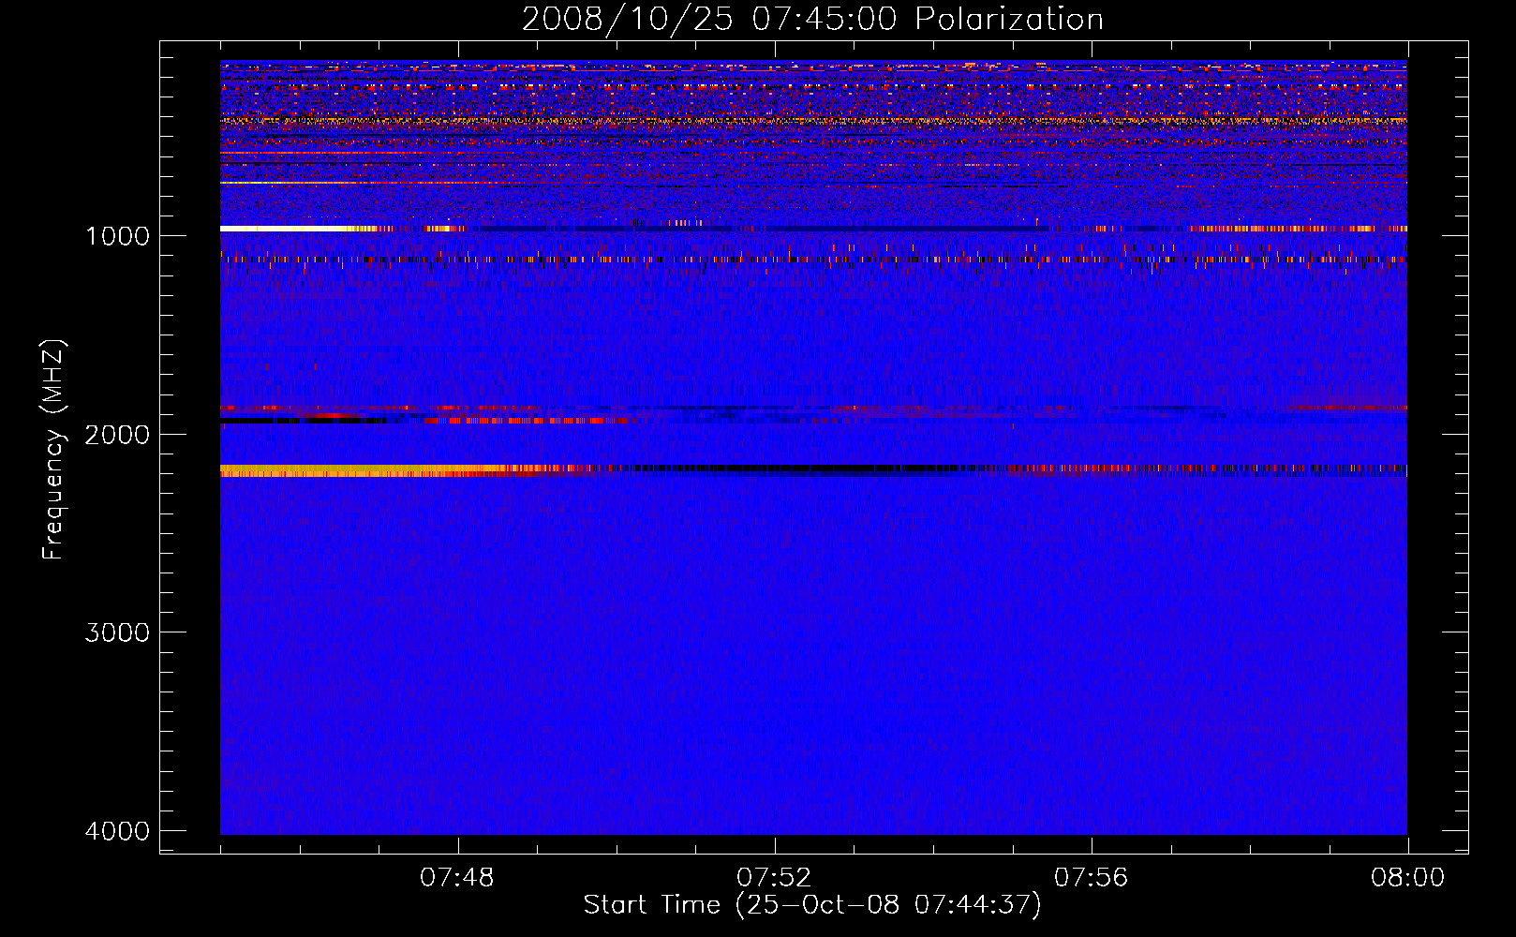The image size is (1516, 937).
Task: Click the plot title "2008/10/25 07:45:00 Polarization"
Action: tap(812, 19)
